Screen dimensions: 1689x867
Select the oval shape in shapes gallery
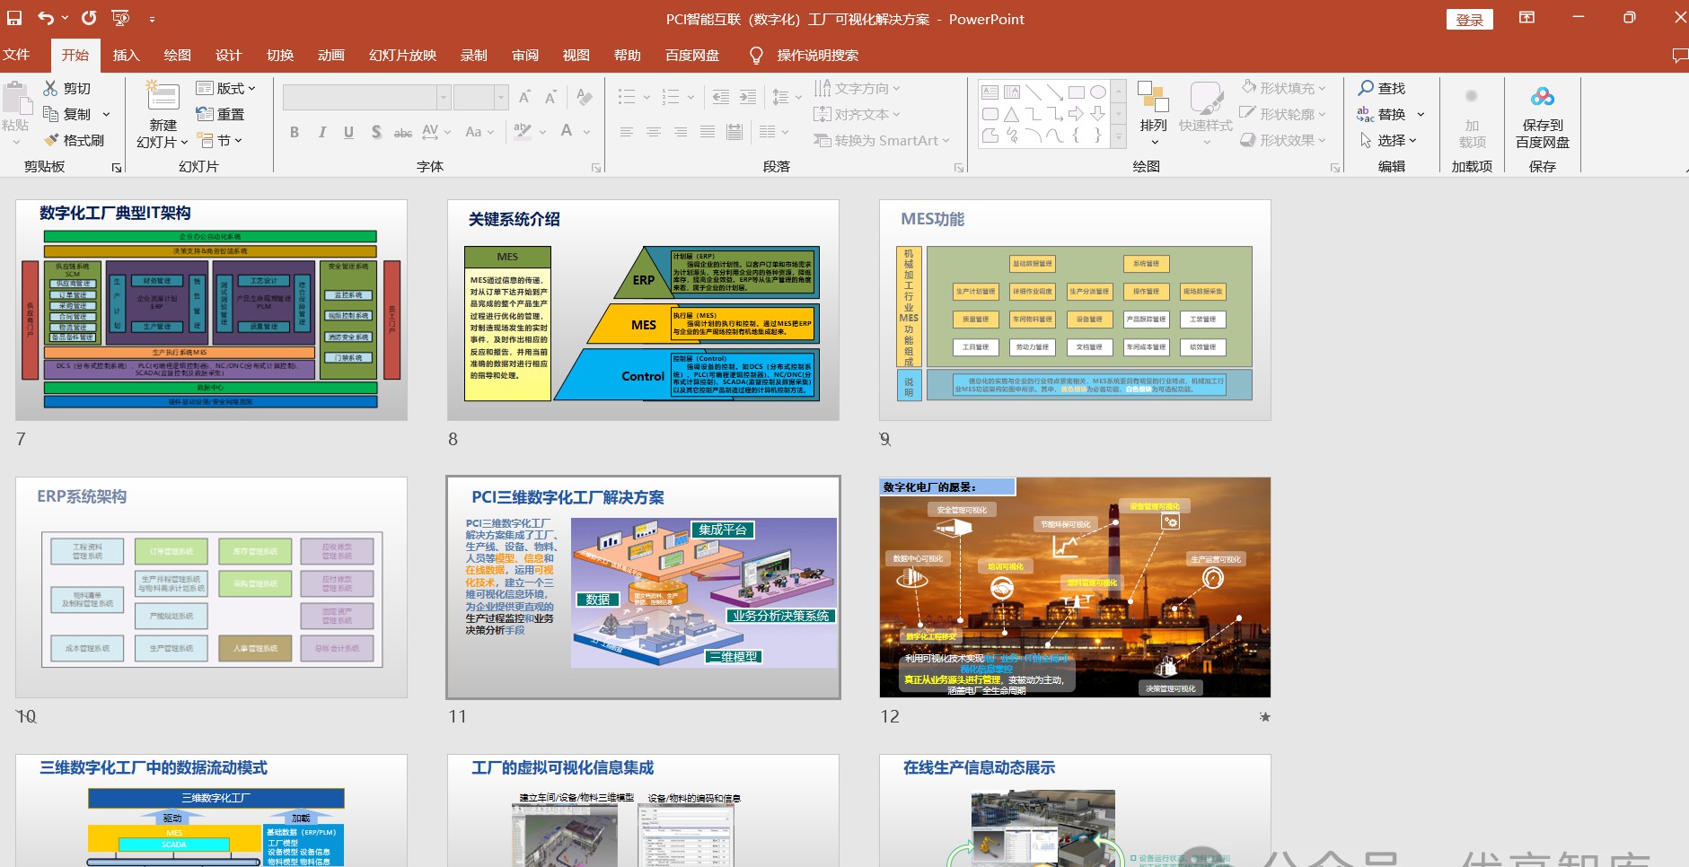click(1098, 92)
